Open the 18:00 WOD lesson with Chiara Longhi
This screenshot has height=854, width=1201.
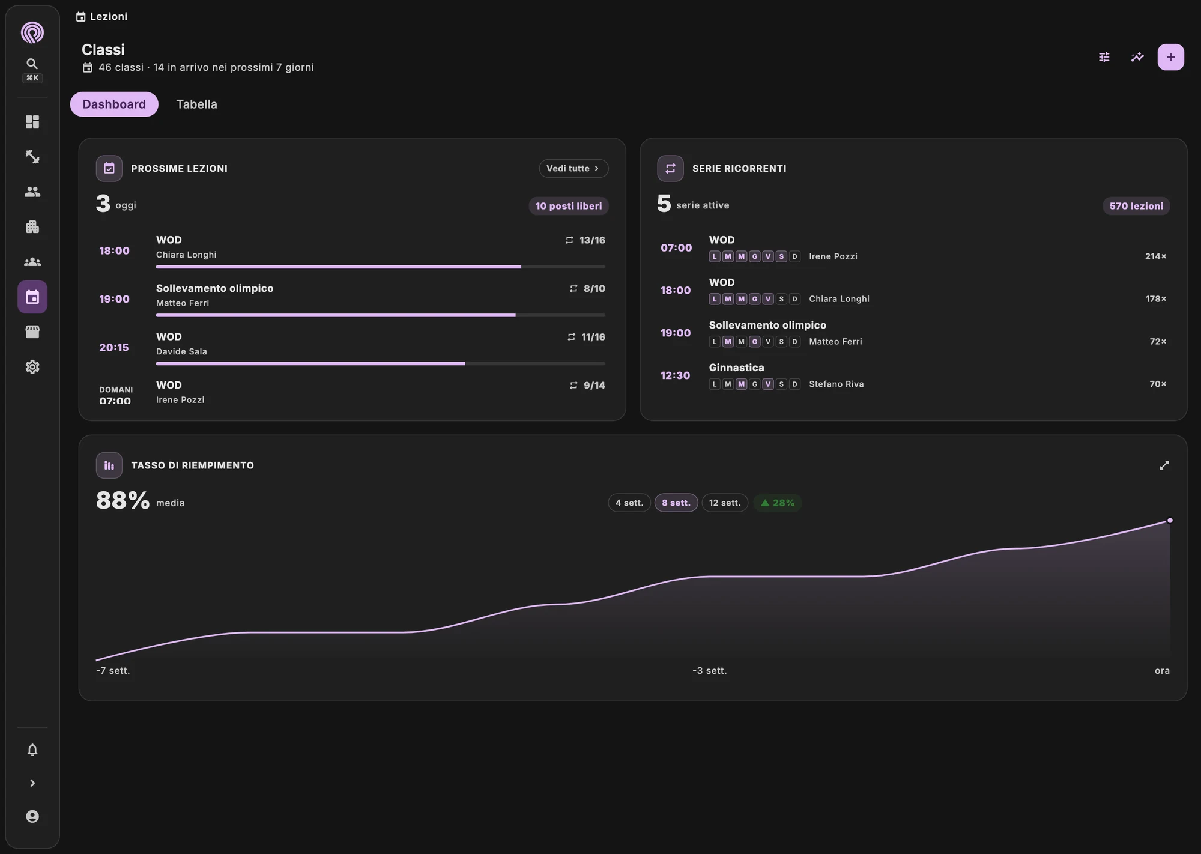(352, 250)
